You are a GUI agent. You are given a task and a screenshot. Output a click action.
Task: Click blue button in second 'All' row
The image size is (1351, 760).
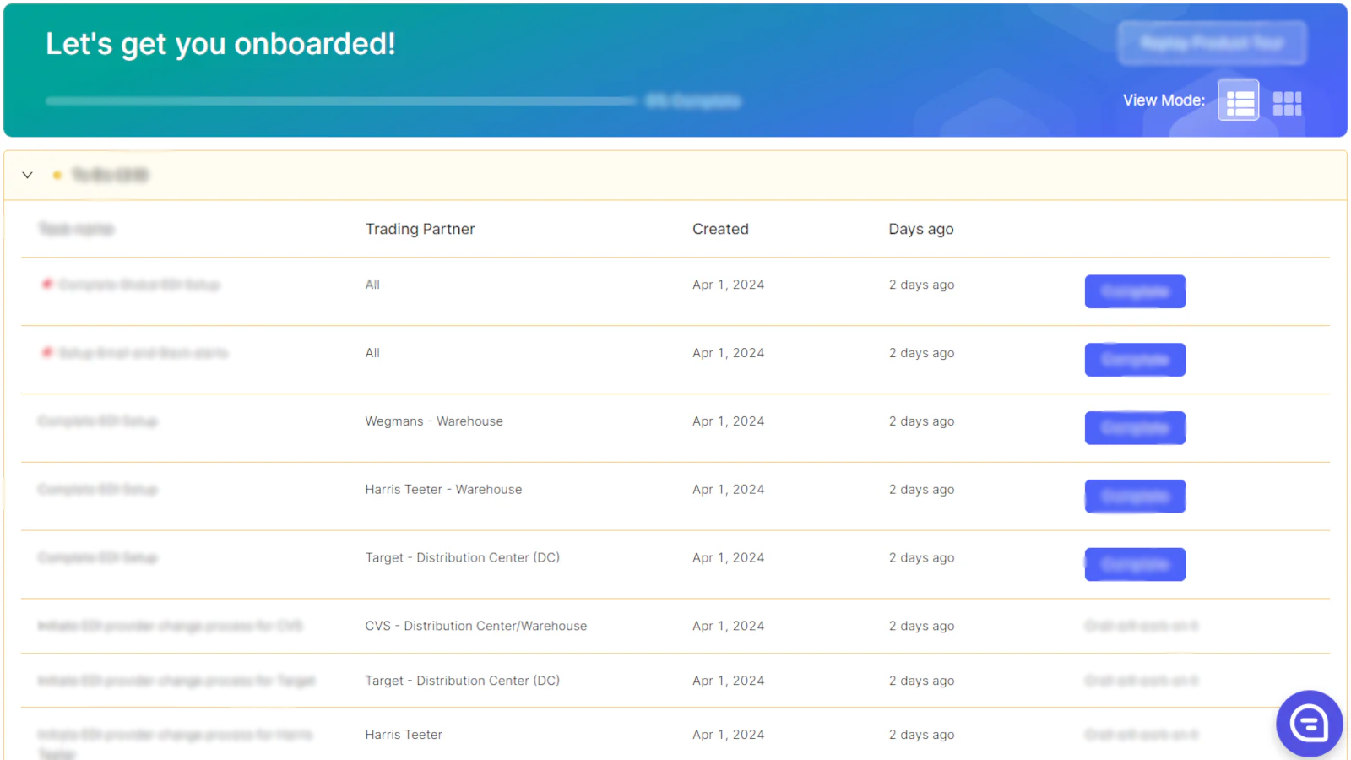(1135, 360)
